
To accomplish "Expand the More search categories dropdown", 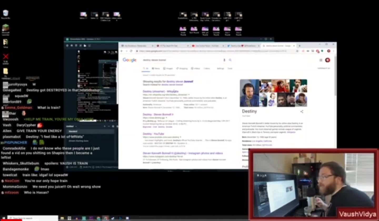I will point(207,68).
